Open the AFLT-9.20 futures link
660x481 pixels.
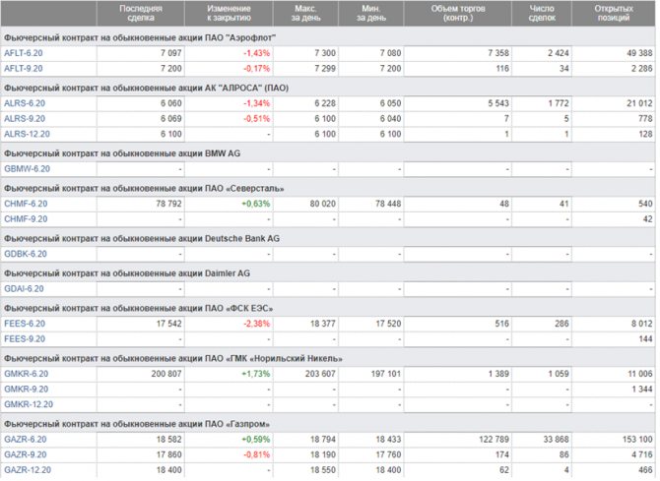tap(24, 68)
